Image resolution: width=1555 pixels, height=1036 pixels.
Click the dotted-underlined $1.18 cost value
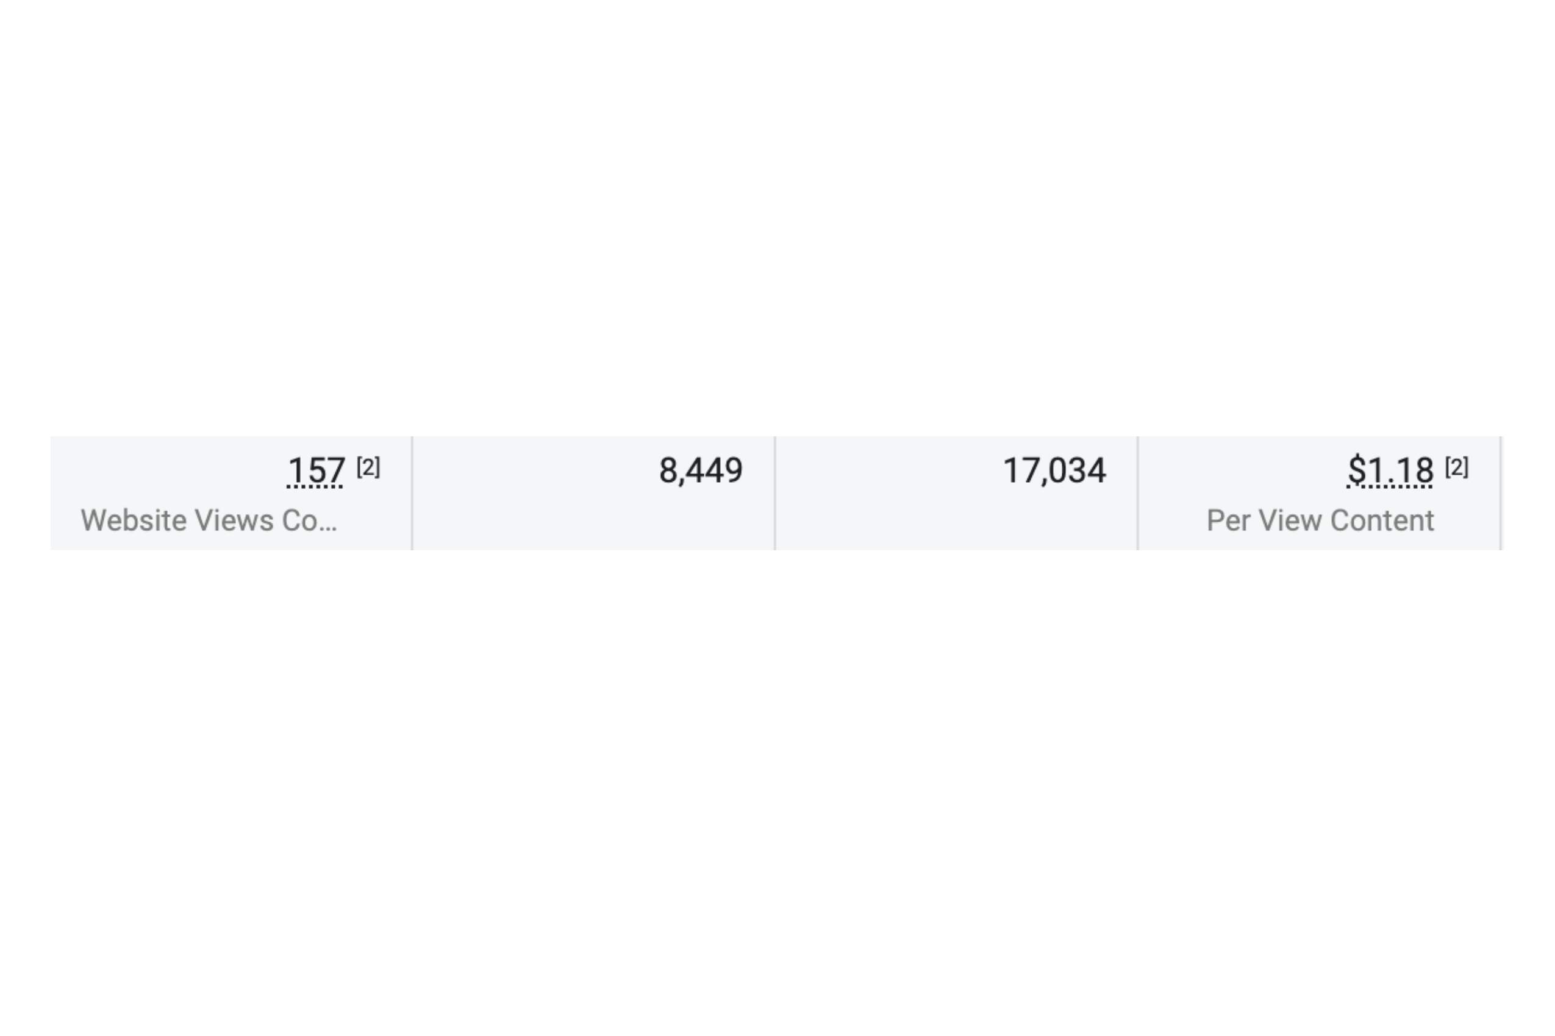click(1390, 471)
